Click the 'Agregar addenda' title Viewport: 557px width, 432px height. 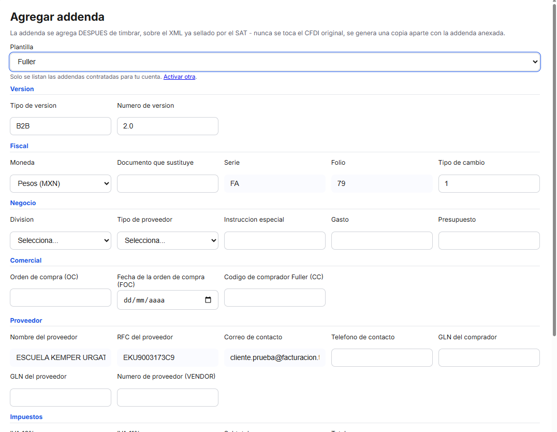(x=57, y=17)
